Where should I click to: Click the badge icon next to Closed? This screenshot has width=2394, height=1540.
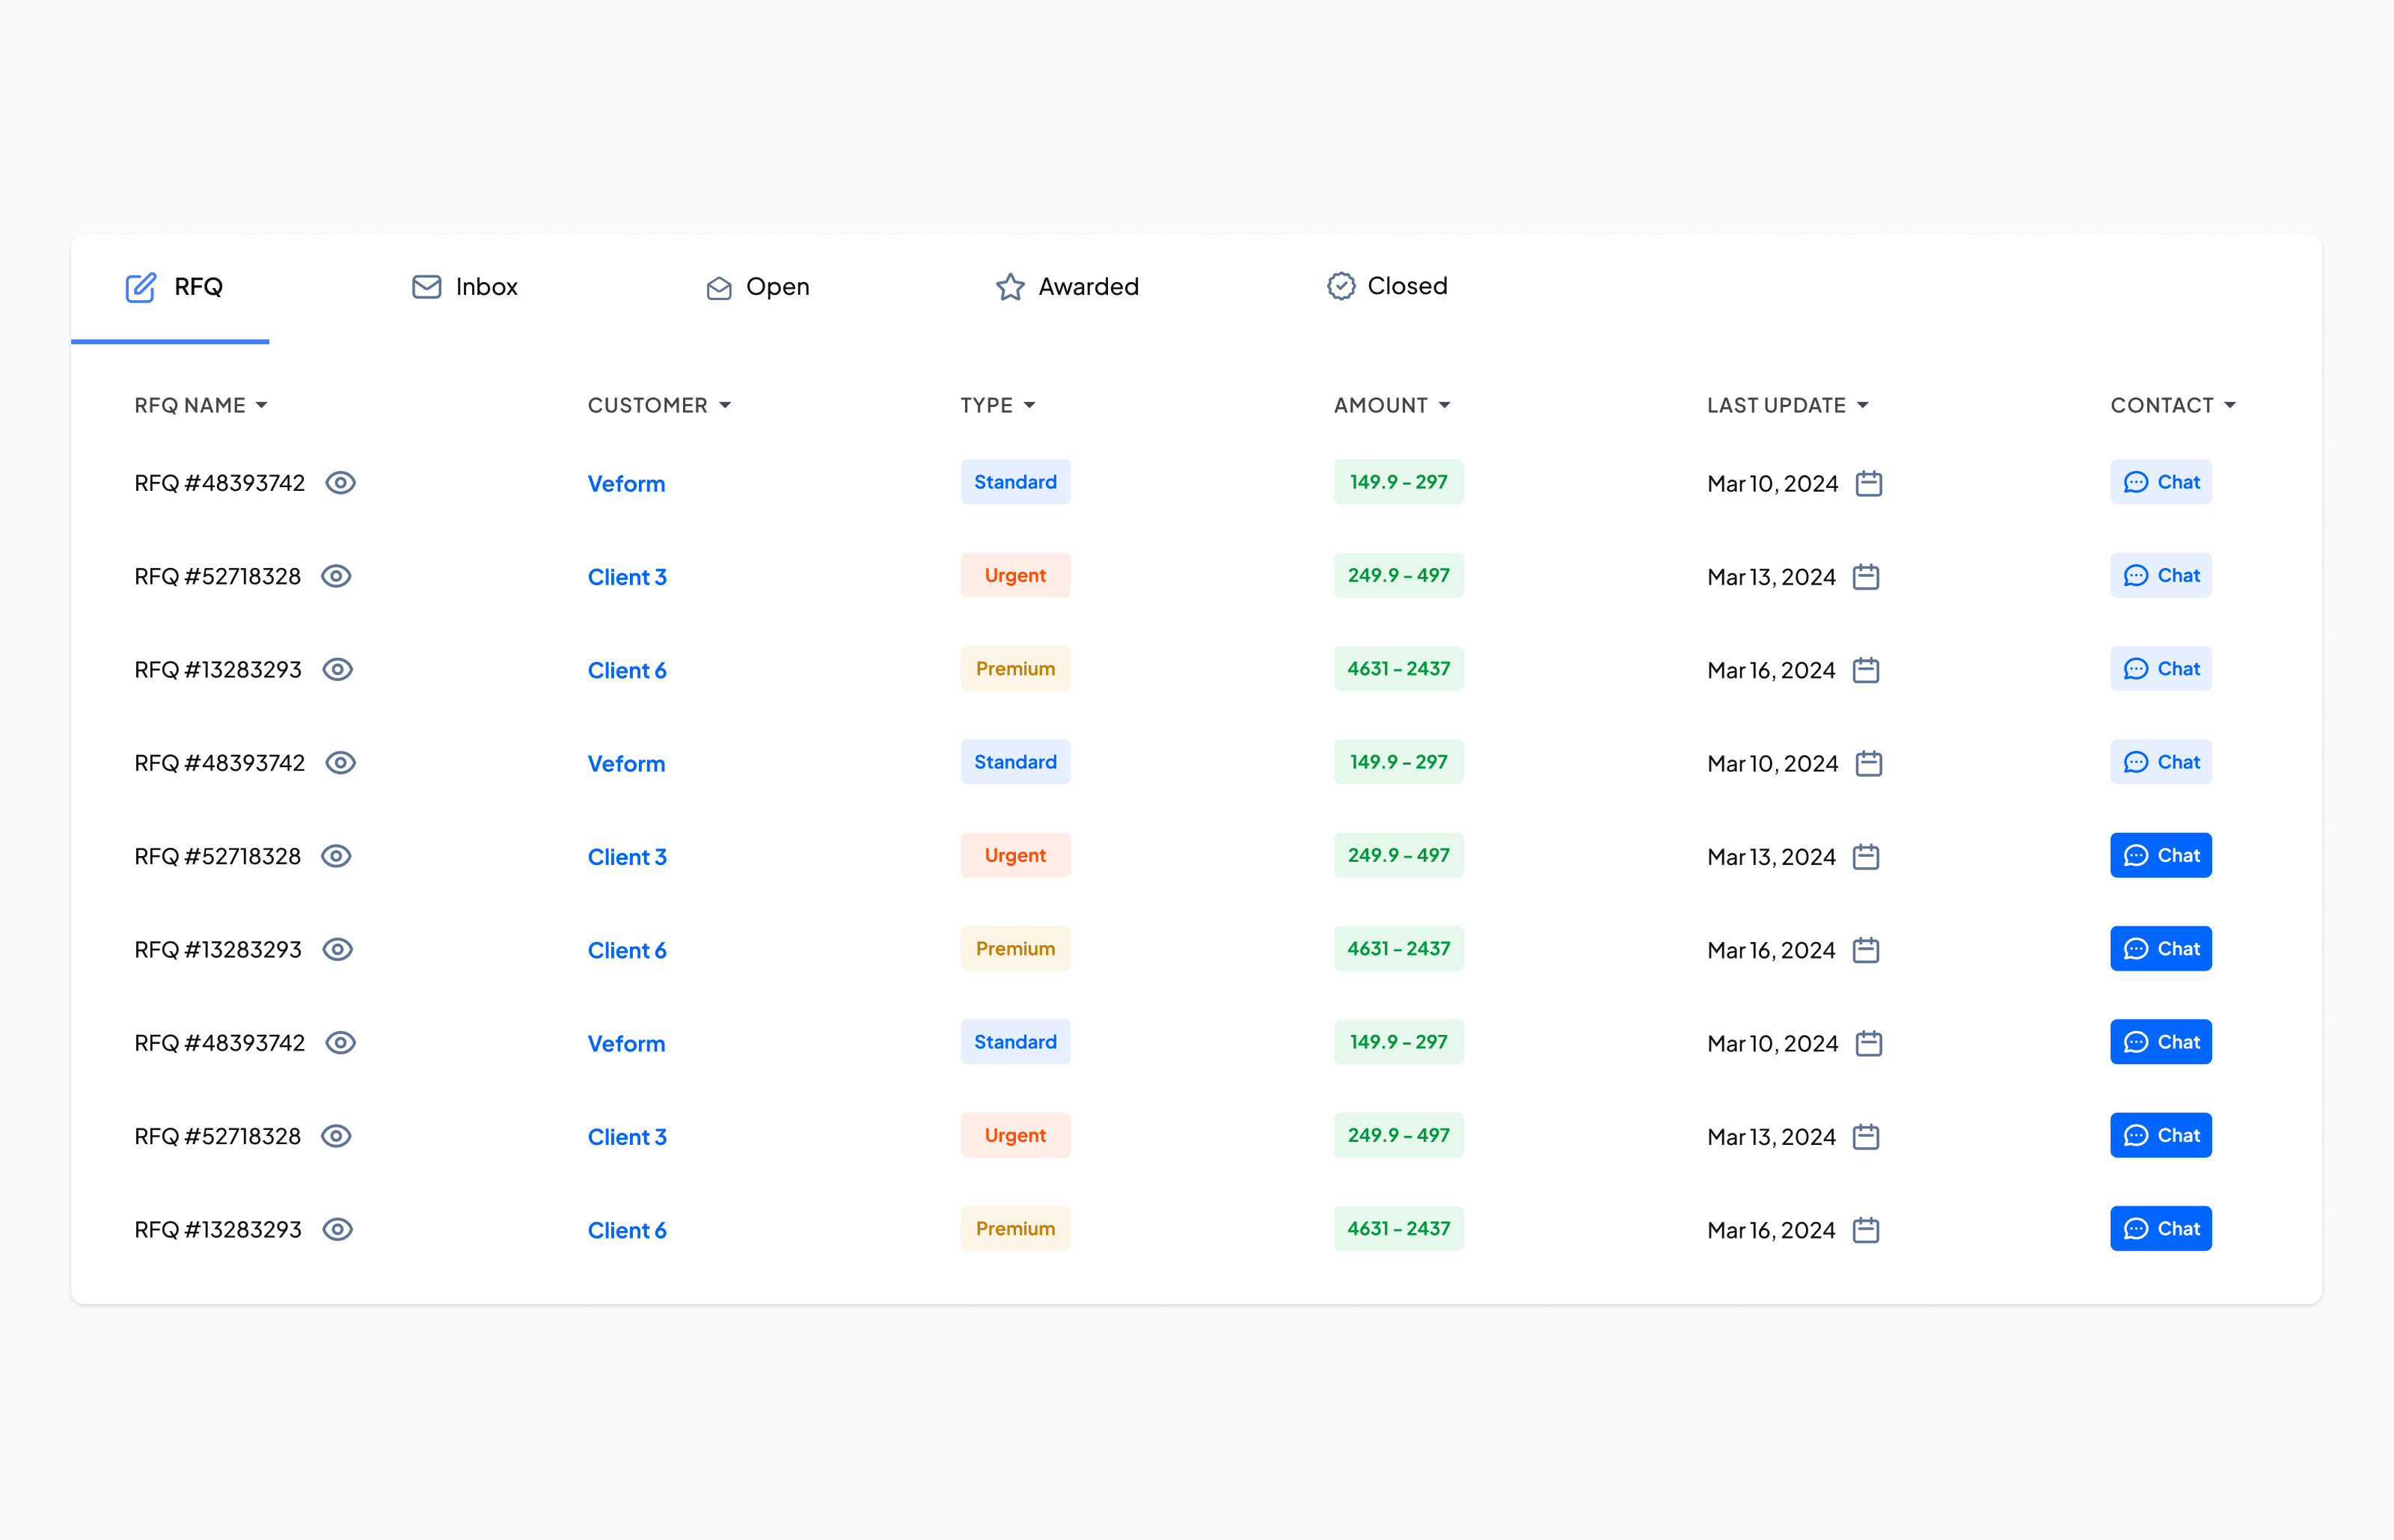coord(1341,287)
